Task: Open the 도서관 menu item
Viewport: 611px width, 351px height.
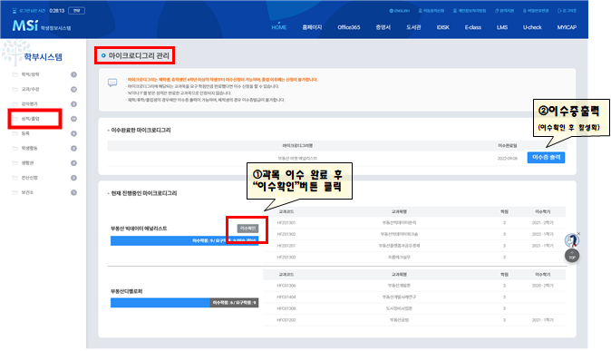Action: pyautogui.click(x=413, y=27)
